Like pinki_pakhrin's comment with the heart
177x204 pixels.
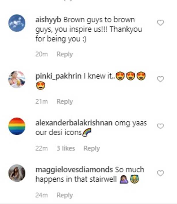[x=160, y=79]
